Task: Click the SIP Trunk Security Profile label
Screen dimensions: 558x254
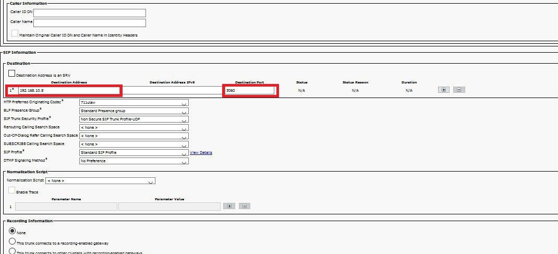Action: coord(26,118)
